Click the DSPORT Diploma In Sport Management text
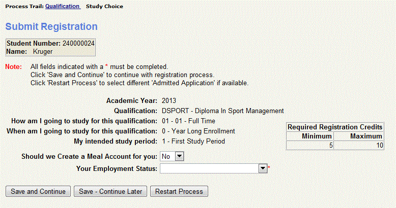Viewport: 396px width, 208px height. click(222, 111)
